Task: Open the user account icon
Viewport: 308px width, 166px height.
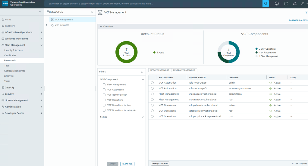Action: (x=303, y=4)
